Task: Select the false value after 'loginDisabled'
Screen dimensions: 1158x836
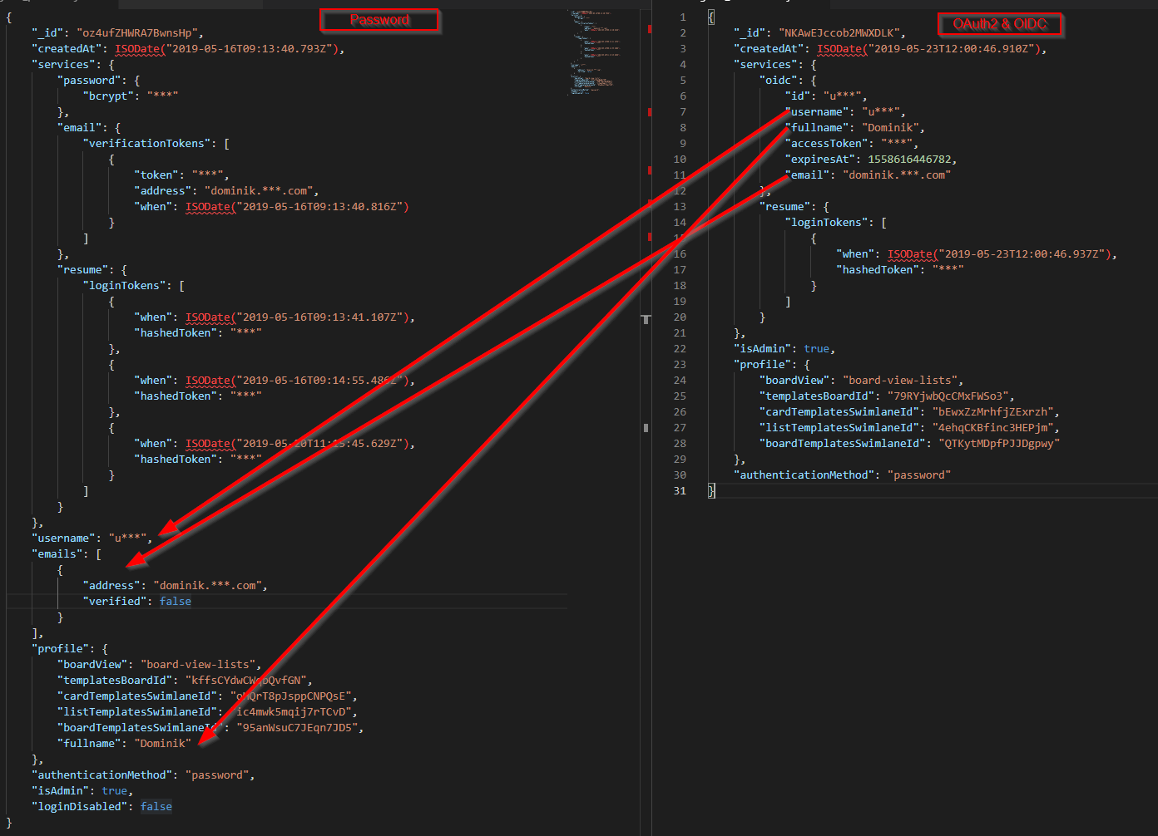Action: click(156, 806)
